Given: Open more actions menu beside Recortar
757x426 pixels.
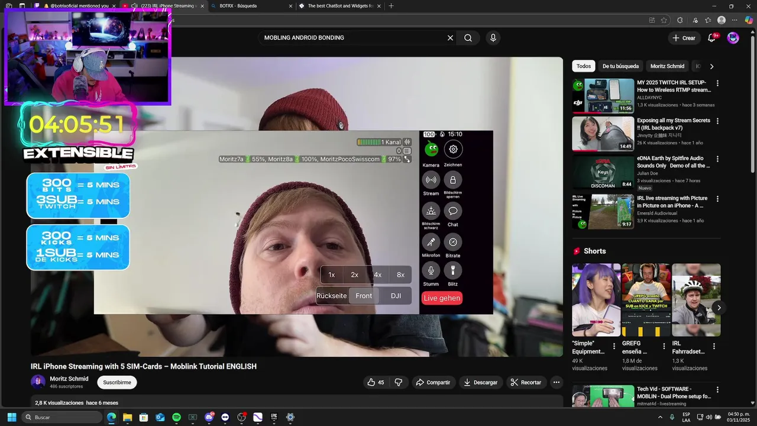Looking at the screenshot, I should (x=556, y=382).
